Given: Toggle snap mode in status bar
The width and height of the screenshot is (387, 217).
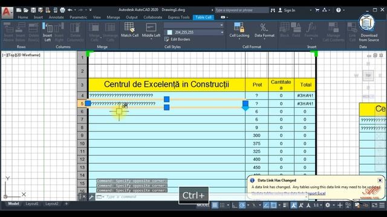Looking at the screenshot, I should [222, 205].
